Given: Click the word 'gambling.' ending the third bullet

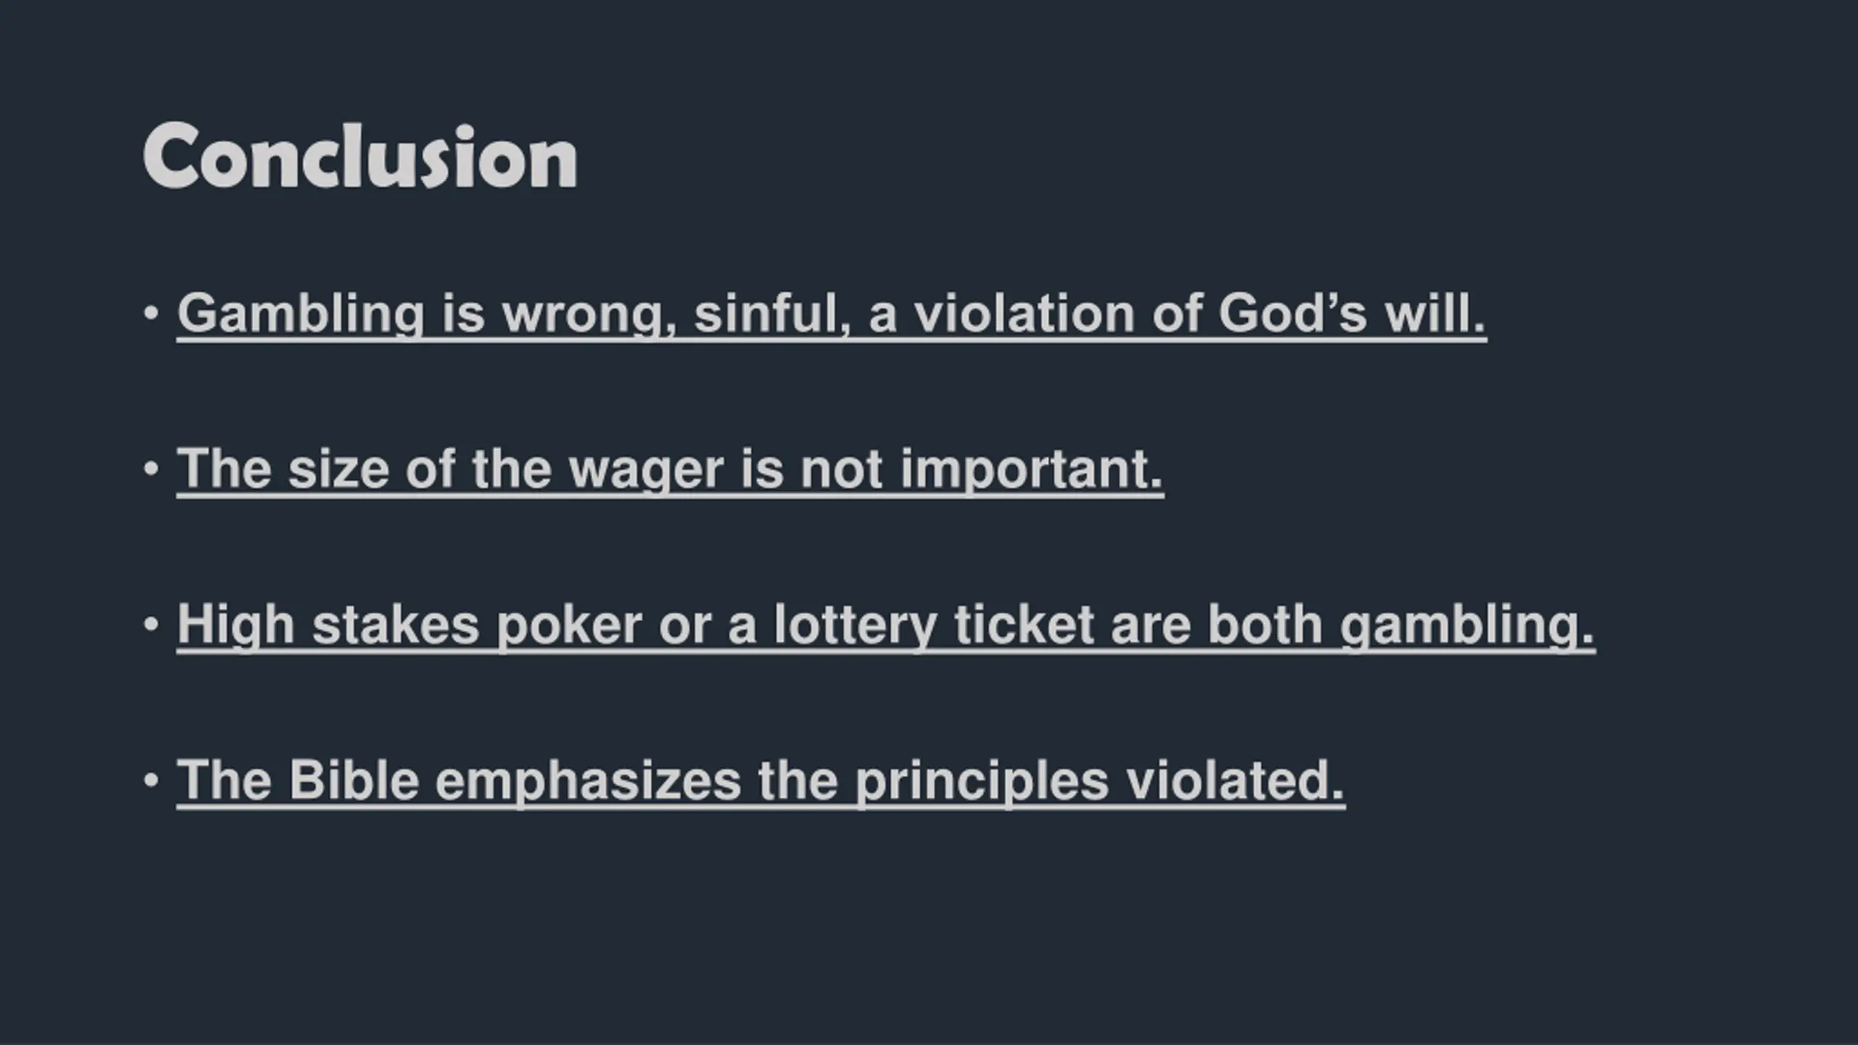Looking at the screenshot, I should (x=1467, y=626).
